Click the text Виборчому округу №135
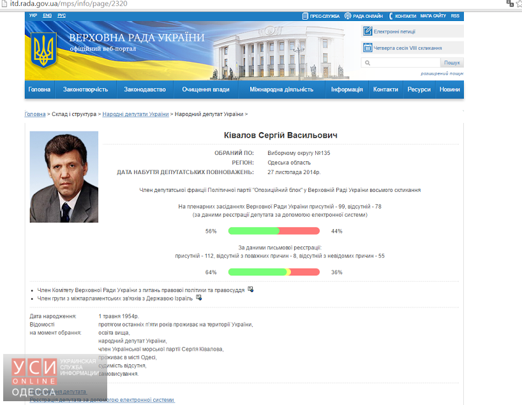 299,153
